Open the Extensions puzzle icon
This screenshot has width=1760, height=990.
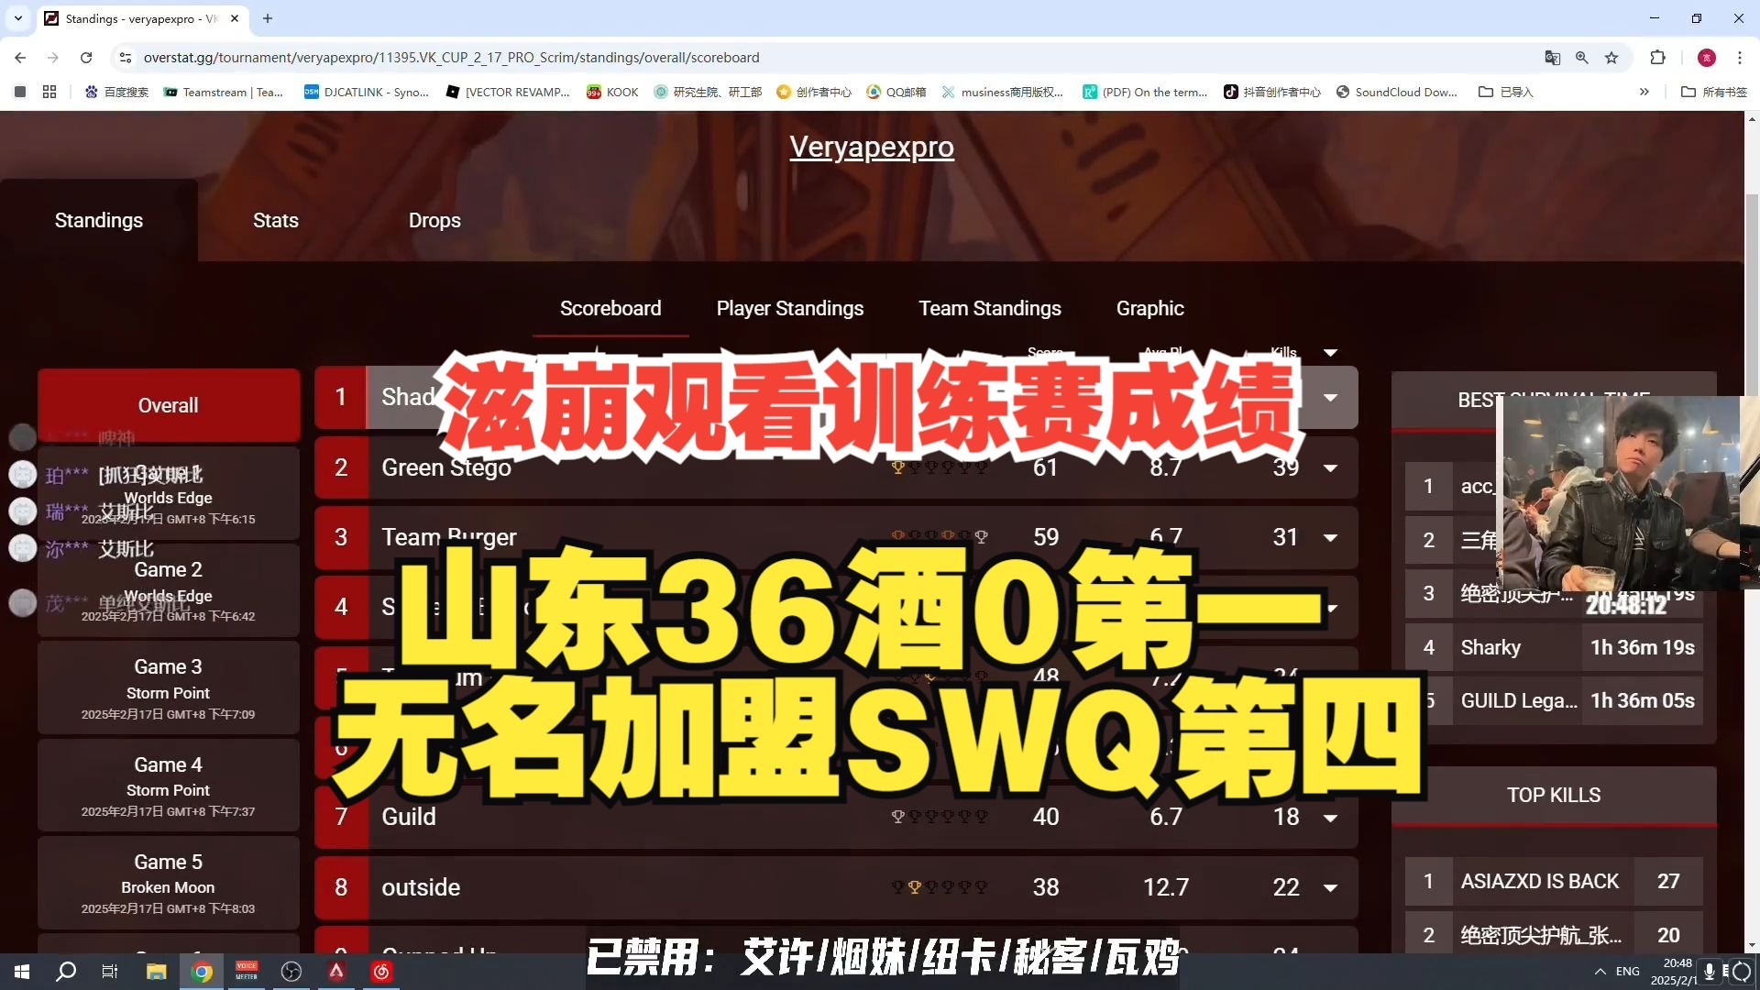tap(1657, 57)
